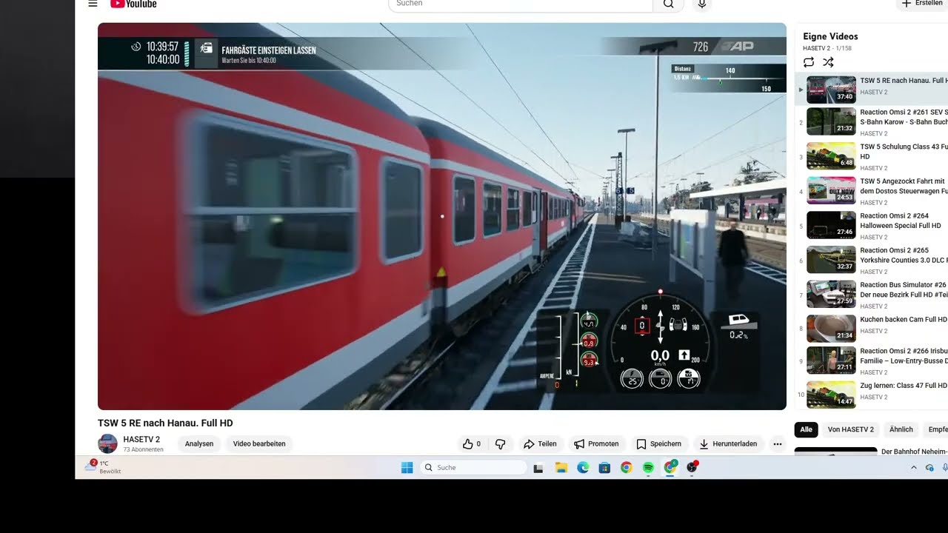Click the 'Eigne Videos' playlist title
The width and height of the screenshot is (948, 533).
(x=830, y=36)
